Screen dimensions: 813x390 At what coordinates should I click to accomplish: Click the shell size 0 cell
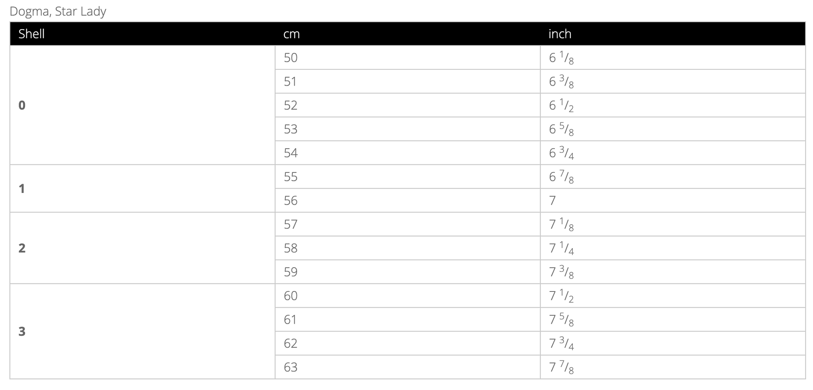click(x=22, y=105)
